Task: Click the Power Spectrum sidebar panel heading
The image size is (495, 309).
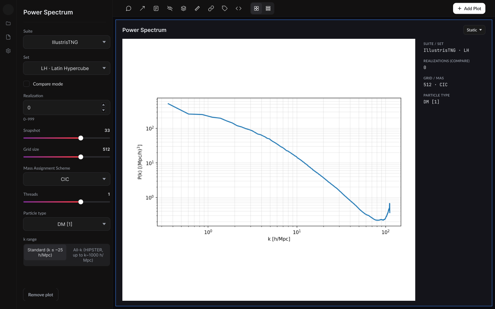Action: tap(48, 12)
